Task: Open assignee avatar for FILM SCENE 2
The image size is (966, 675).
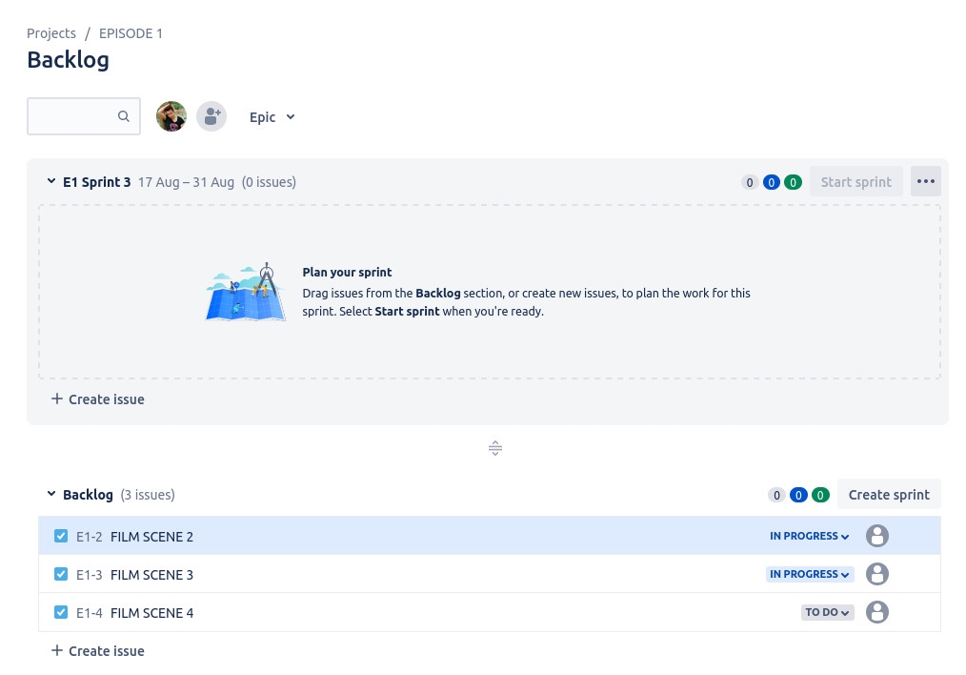Action: (877, 536)
